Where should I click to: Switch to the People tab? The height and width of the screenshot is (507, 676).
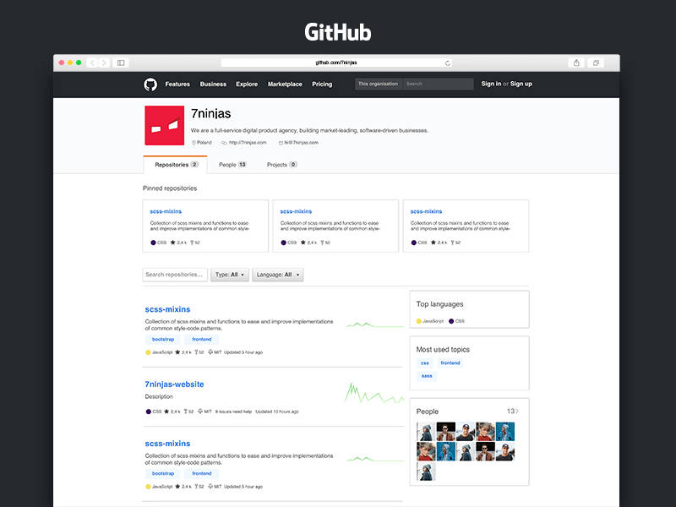point(232,165)
